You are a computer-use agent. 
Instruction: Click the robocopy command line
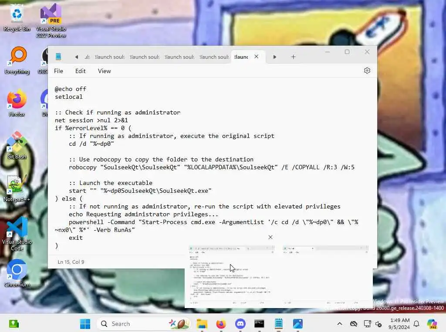(x=212, y=167)
